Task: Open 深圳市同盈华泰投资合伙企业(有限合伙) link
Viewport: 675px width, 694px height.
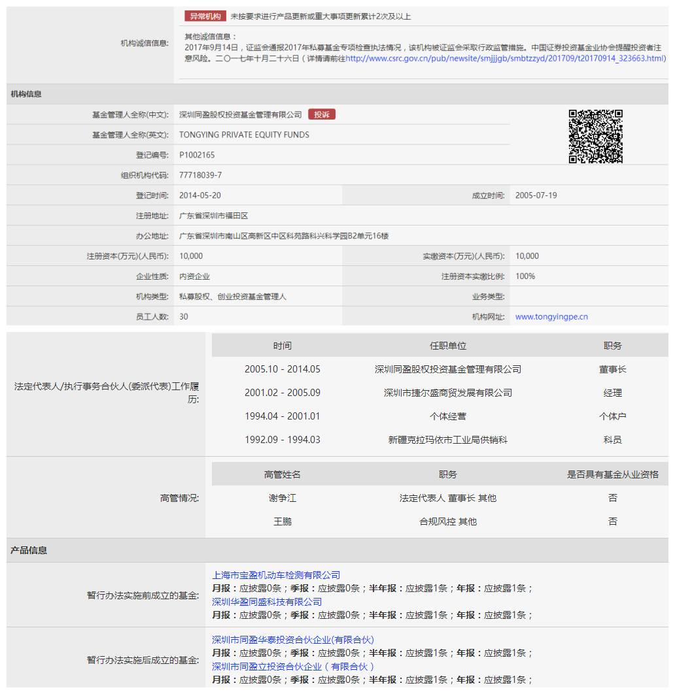Action: point(293,640)
